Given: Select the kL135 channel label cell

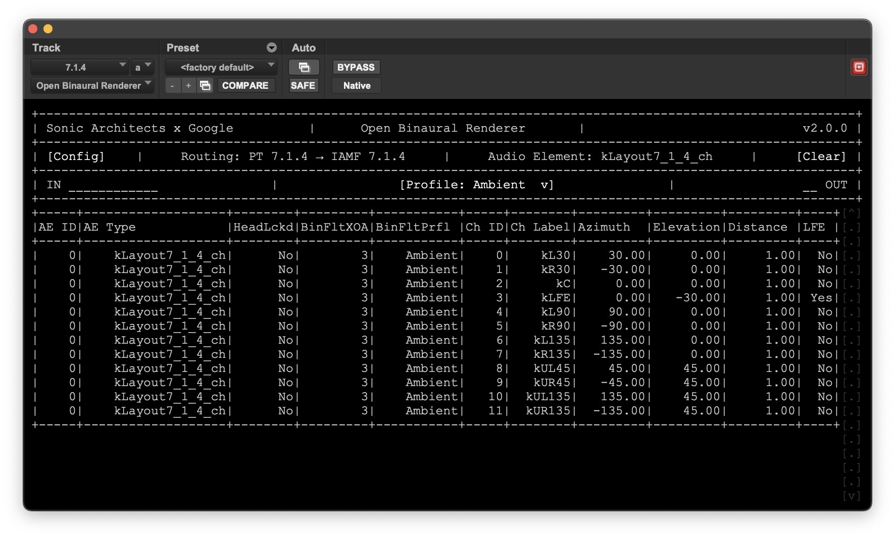Looking at the screenshot, I should [552, 340].
